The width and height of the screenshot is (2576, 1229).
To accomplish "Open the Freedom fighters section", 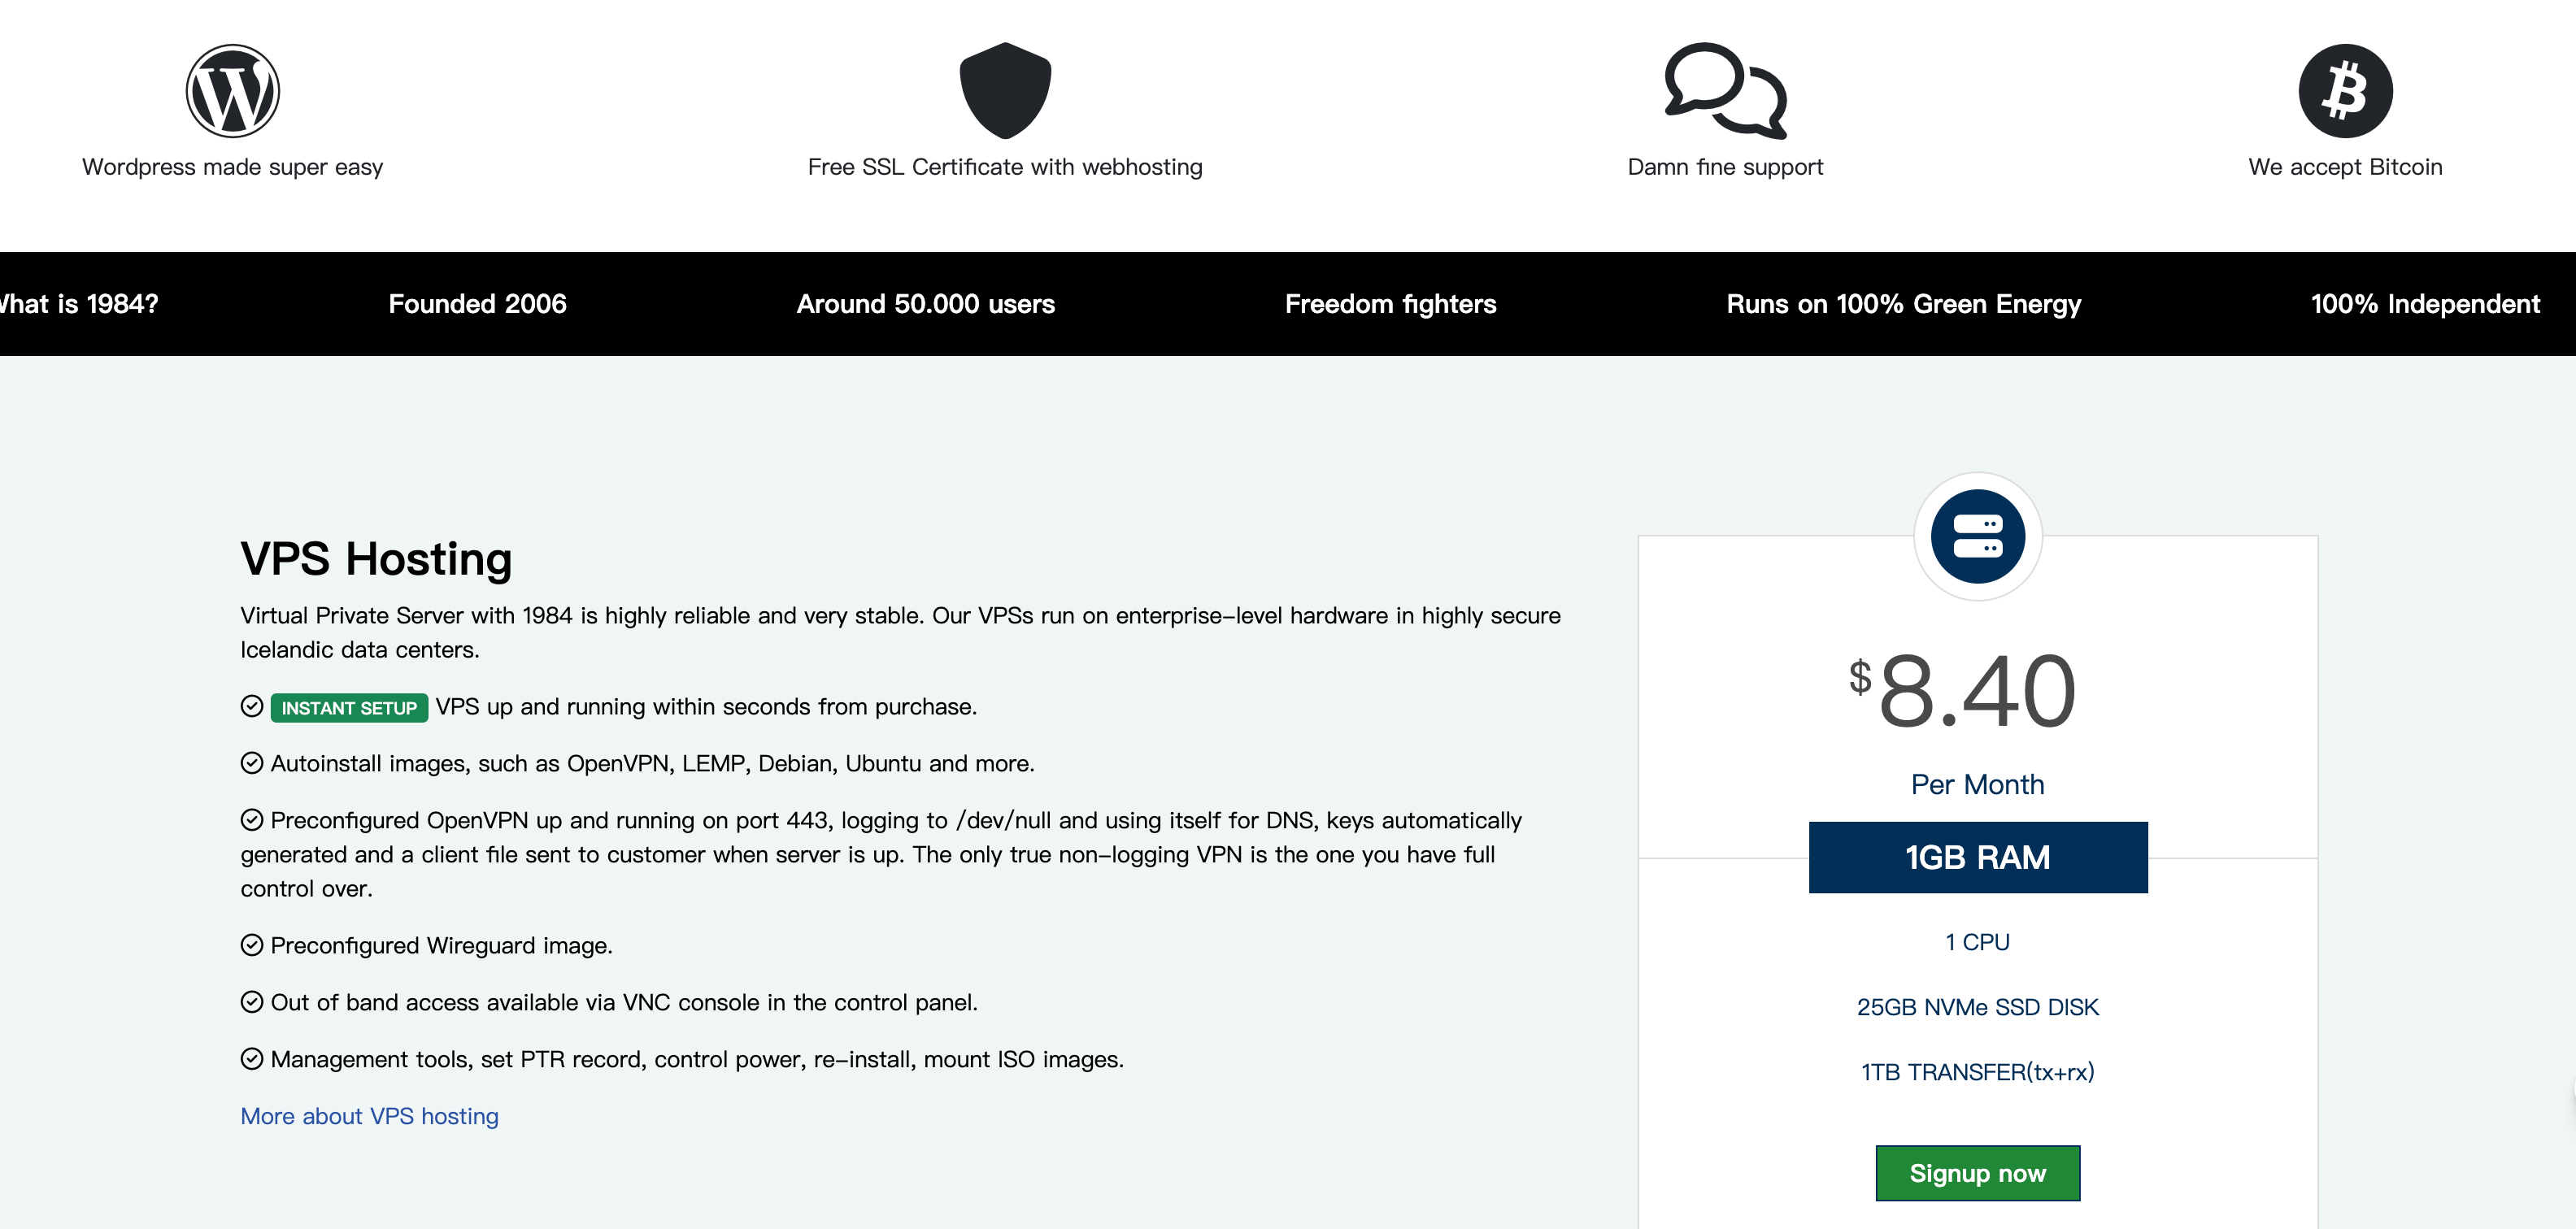I will click(1390, 304).
